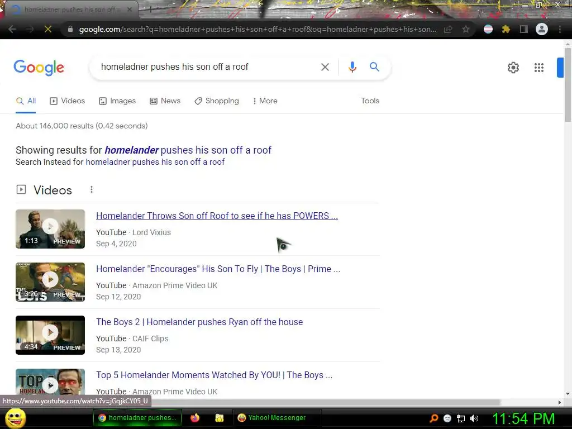
Task: Open 'Top 5 Homelander Moments' video link
Action: click(x=214, y=375)
